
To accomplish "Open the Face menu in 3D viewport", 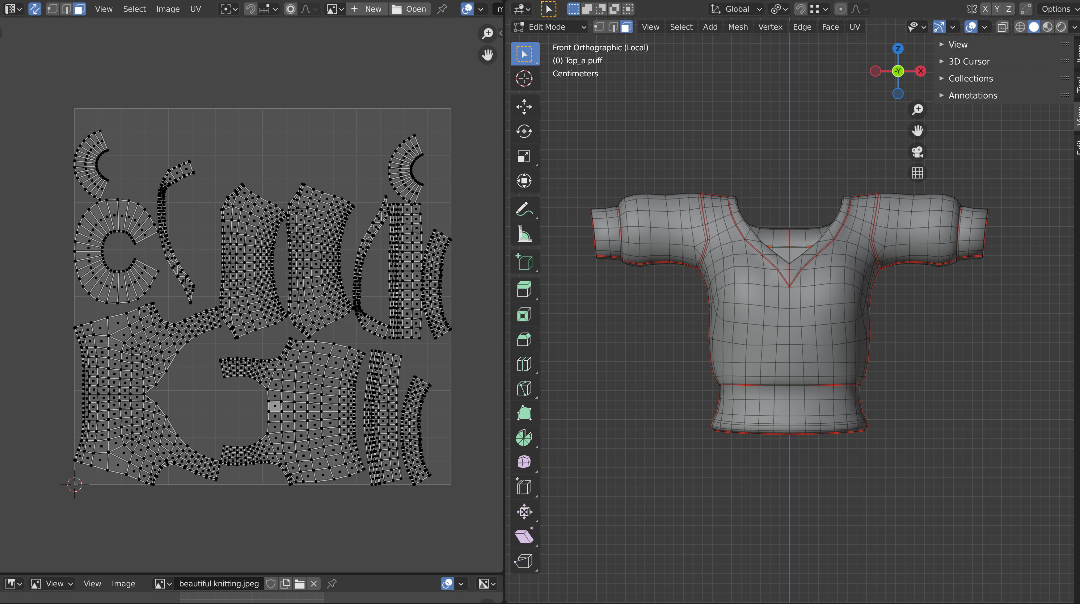I will click(830, 27).
